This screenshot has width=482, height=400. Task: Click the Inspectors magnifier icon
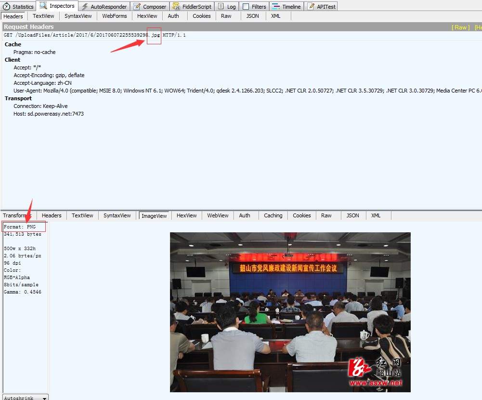[x=43, y=6]
